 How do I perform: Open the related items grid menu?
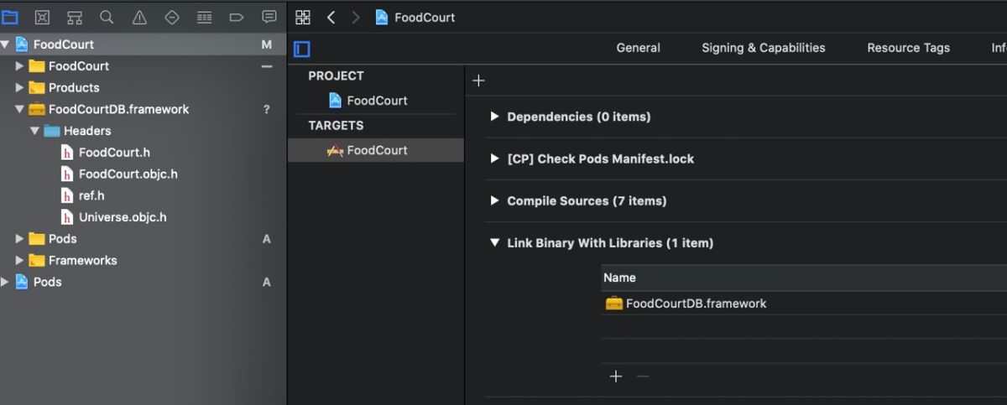click(x=303, y=17)
